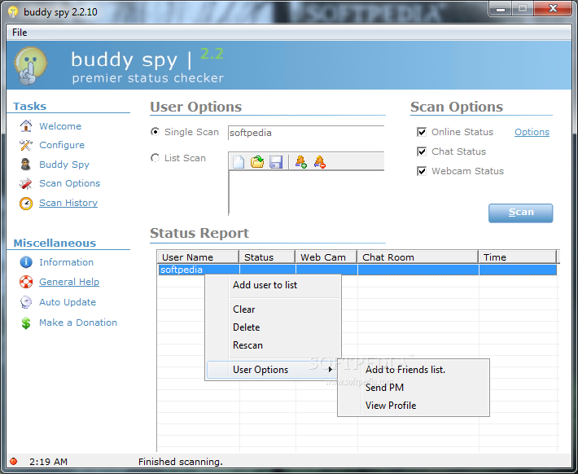Choose Rescan in the context menu
578x474 pixels.
[274, 345]
